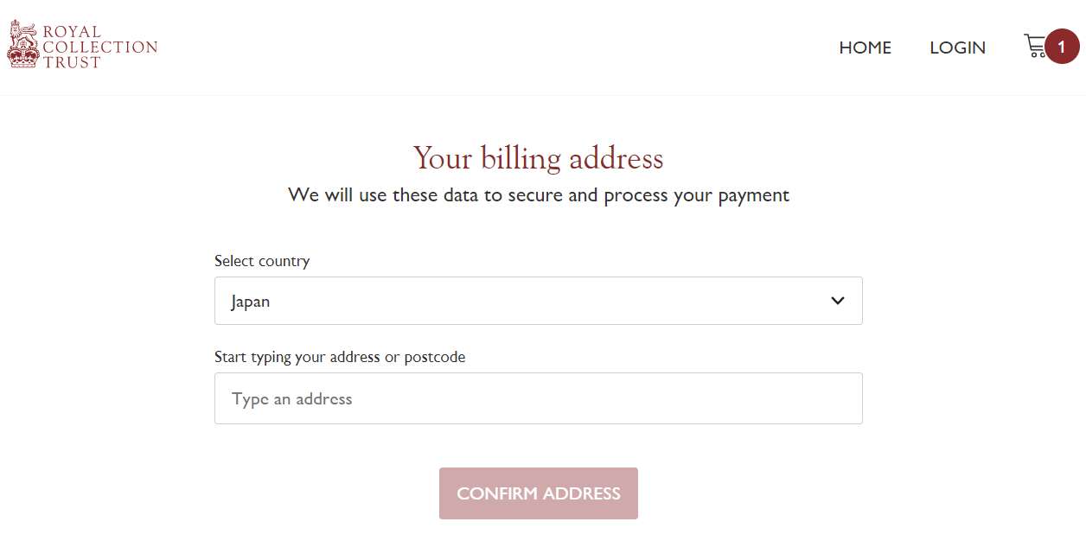This screenshot has height=547, width=1086.
Task: Click the Japan value in country field
Action: coord(251,302)
